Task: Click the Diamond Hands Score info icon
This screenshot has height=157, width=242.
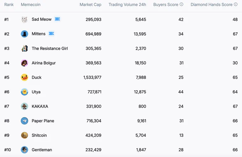Action: pyautogui.click(x=236, y=4)
